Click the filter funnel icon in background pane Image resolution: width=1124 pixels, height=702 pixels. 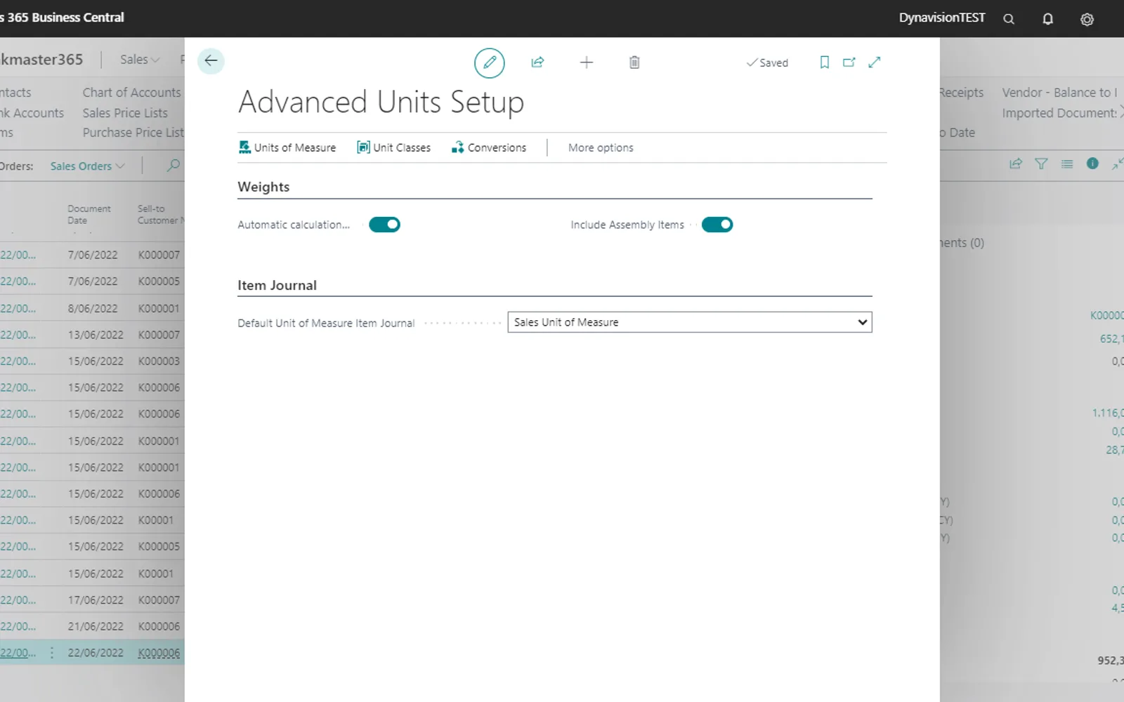(x=1041, y=164)
